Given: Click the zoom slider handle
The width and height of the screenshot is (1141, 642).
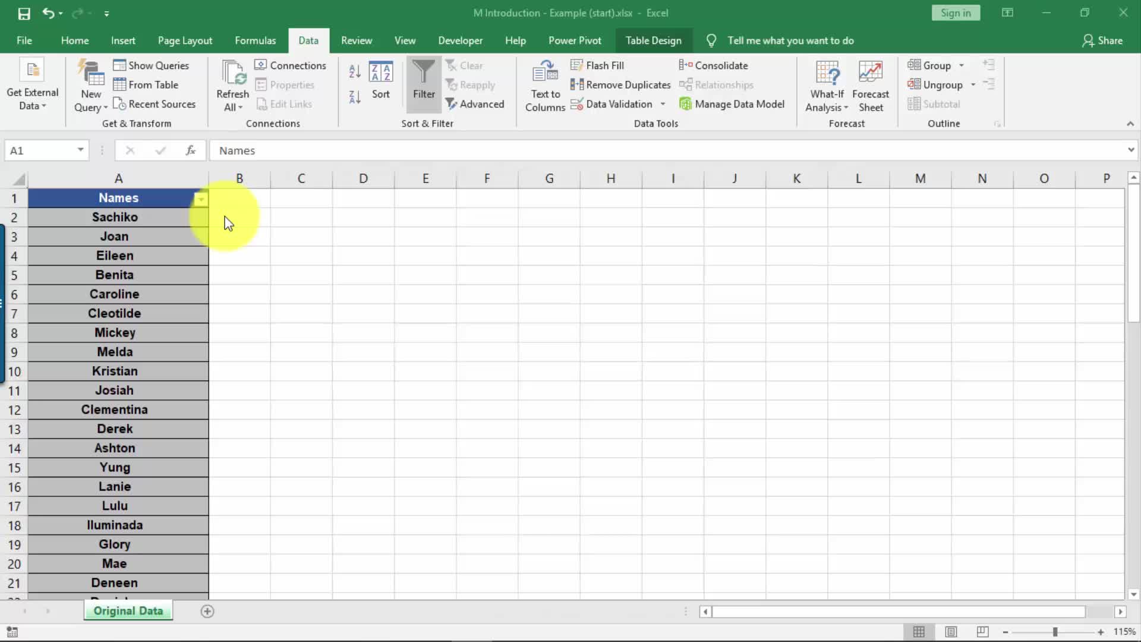Looking at the screenshot, I should [1055, 632].
